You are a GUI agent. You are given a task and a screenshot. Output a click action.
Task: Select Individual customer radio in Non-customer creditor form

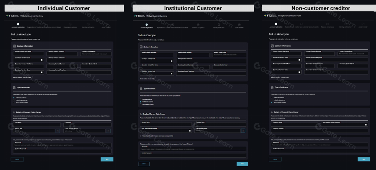272,98
